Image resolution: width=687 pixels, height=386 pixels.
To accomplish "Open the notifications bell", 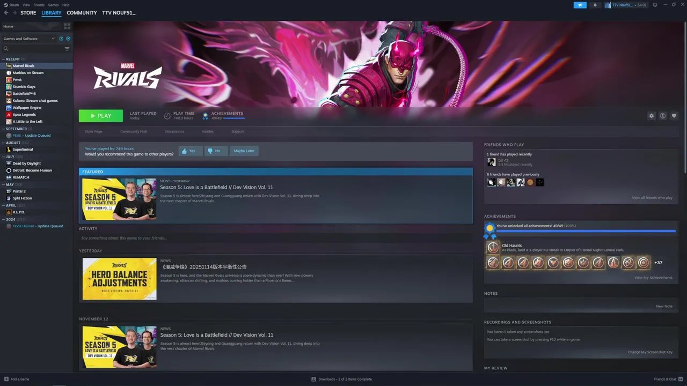I will (x=595, y=5).
